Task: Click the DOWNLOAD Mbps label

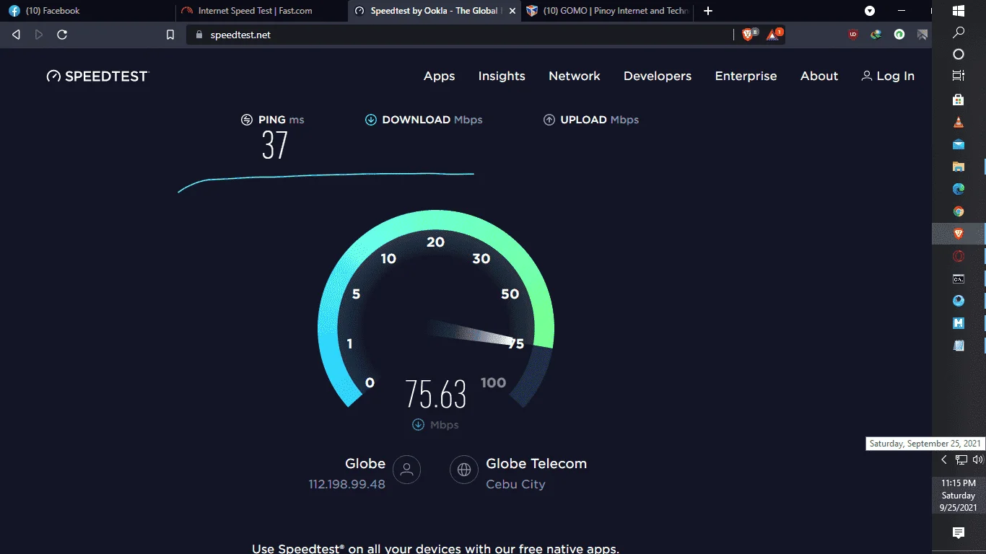Action: click(432, 120)
